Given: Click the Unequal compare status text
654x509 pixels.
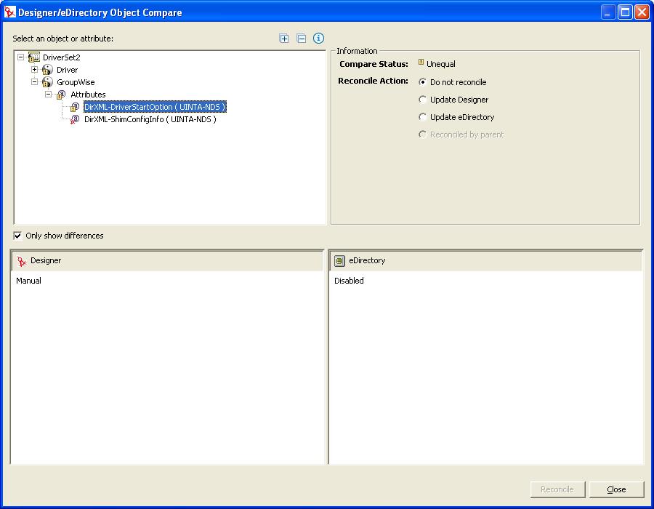Looking at the screenshot, I should pyautogui.click(x=441, y=64).
